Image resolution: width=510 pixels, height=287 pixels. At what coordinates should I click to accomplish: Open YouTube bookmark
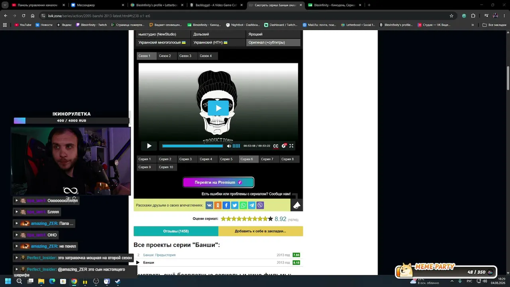(x=23, y=25)
